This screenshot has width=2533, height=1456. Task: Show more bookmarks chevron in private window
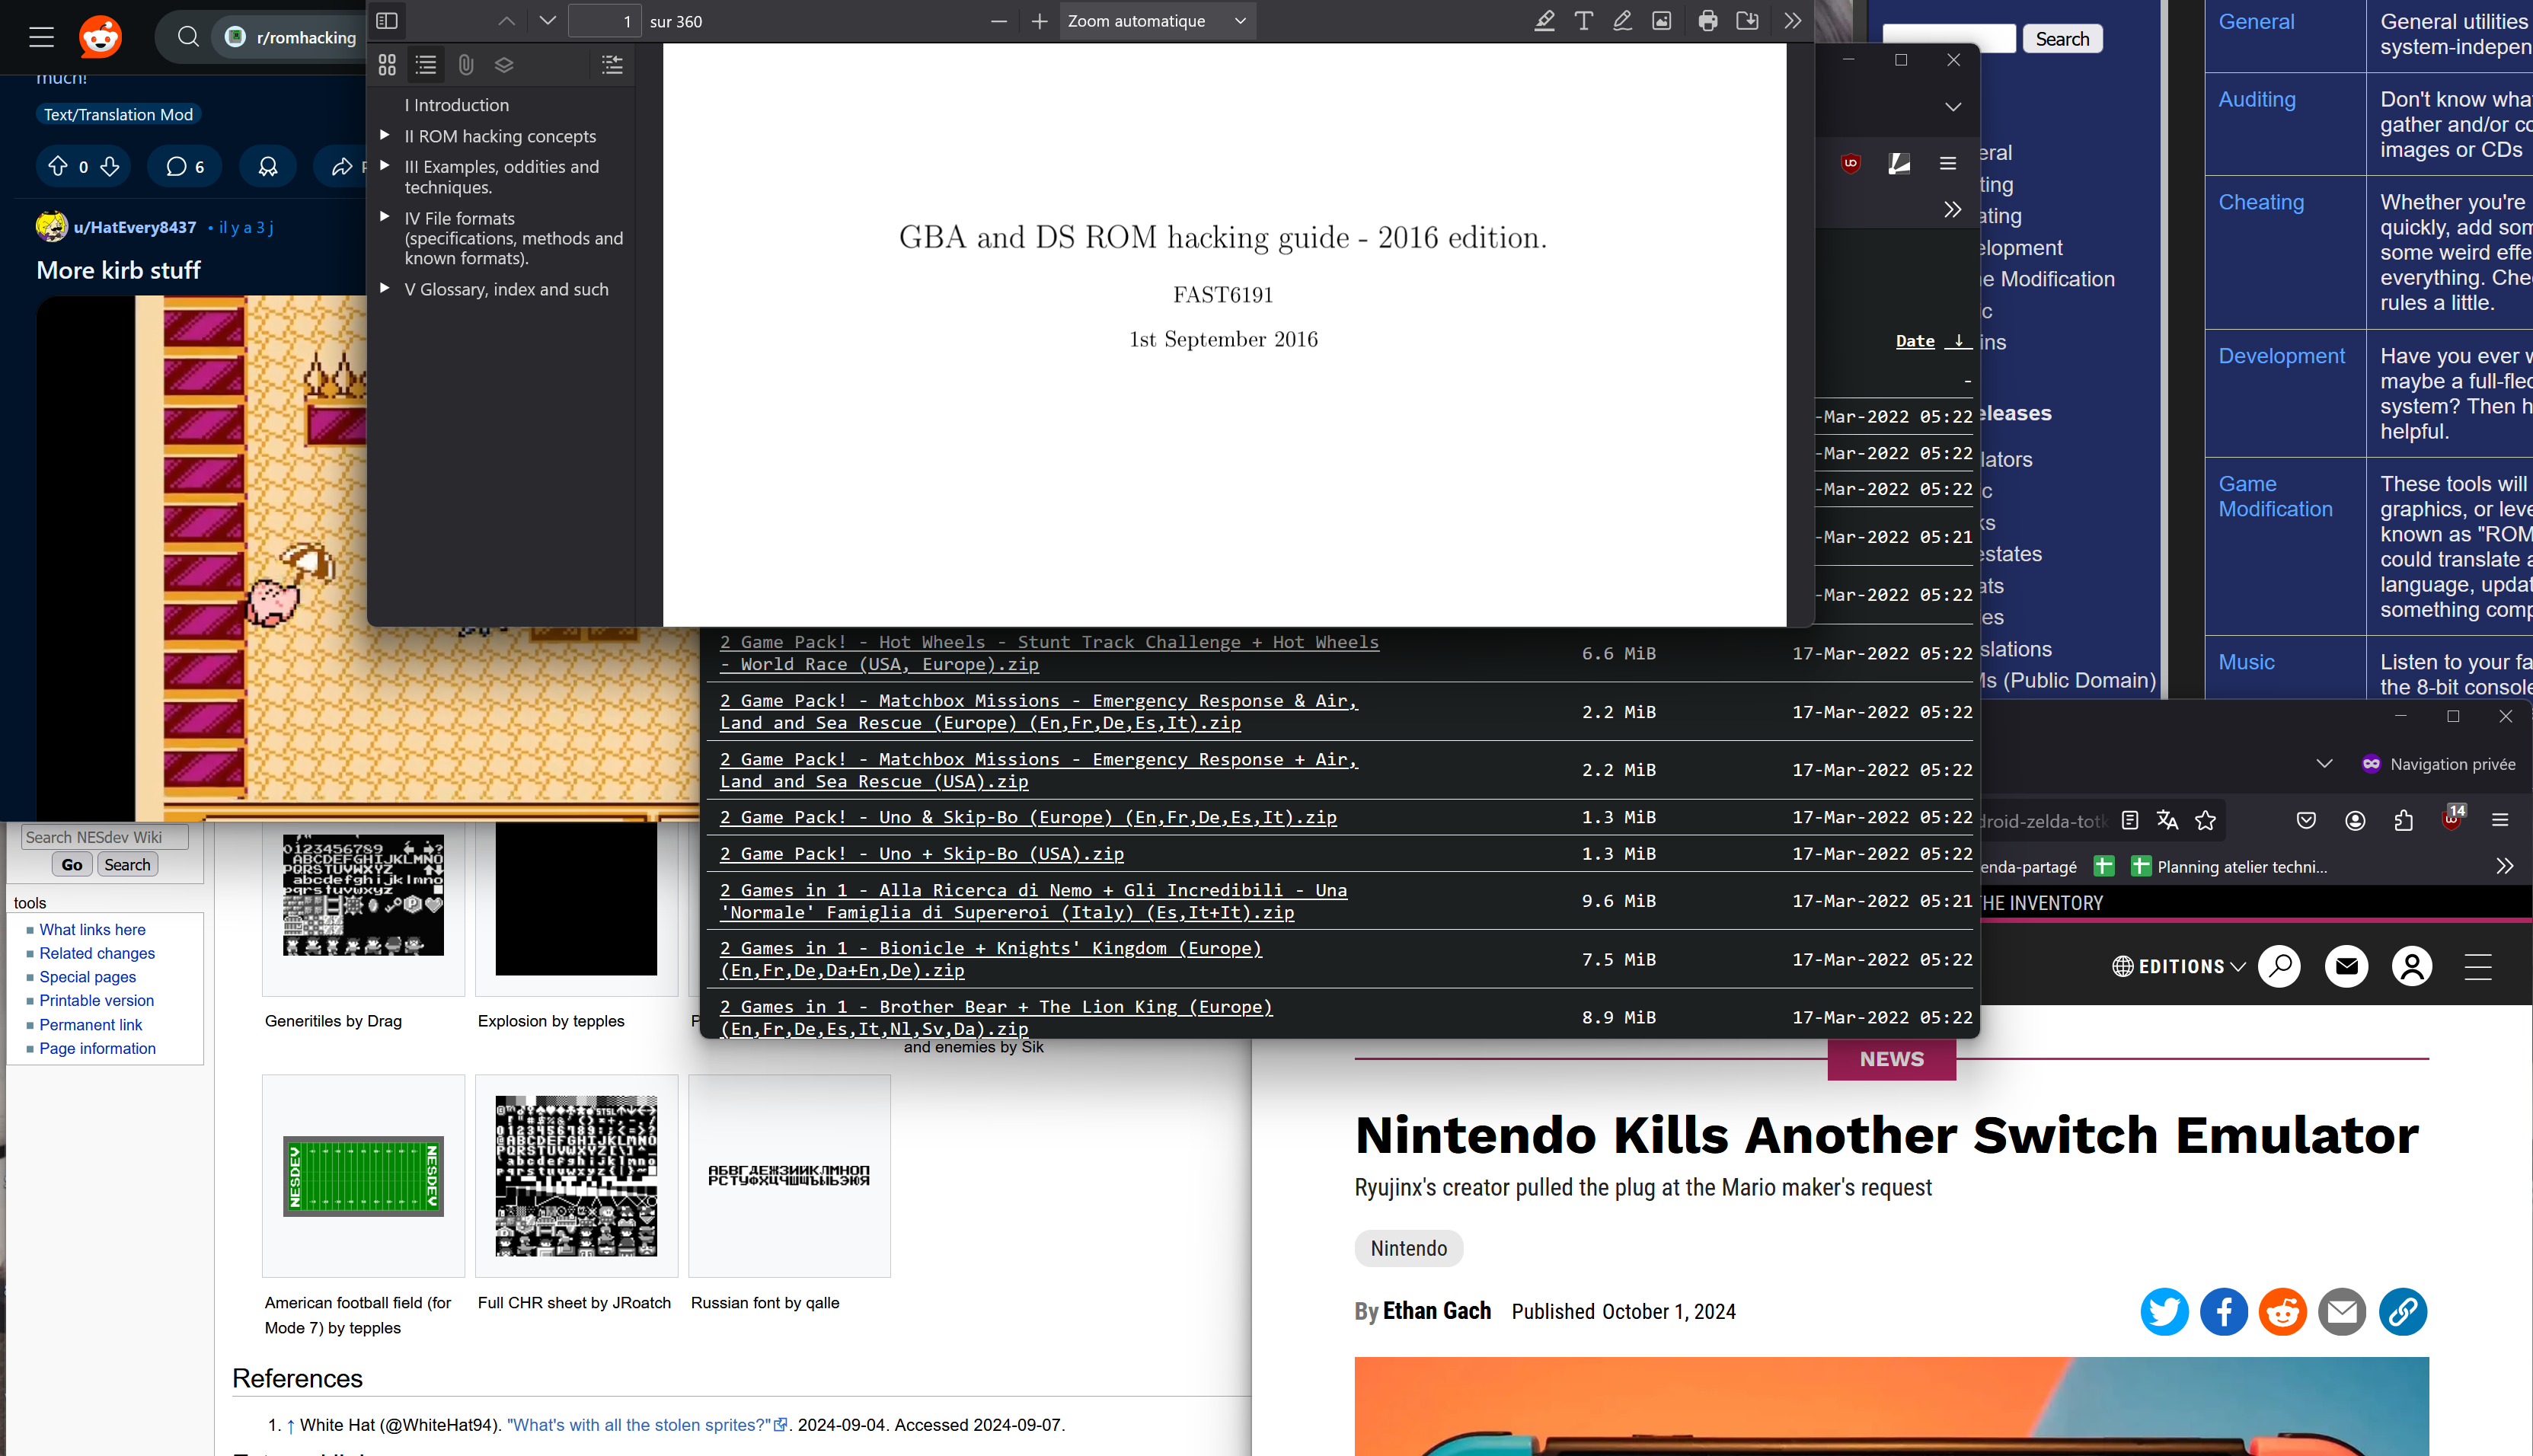2504,866
